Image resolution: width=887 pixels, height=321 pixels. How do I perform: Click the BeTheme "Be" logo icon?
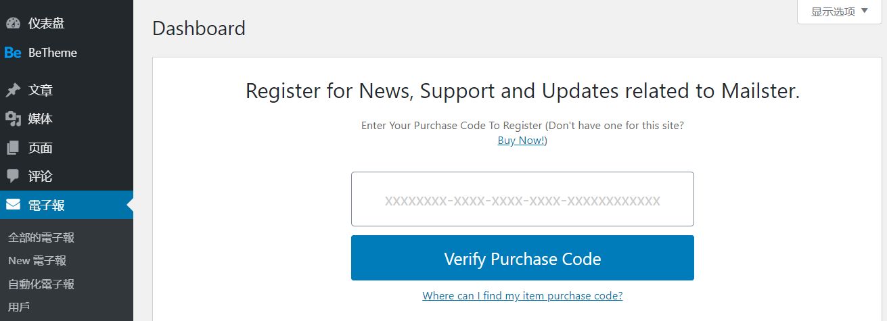point(13,53)
